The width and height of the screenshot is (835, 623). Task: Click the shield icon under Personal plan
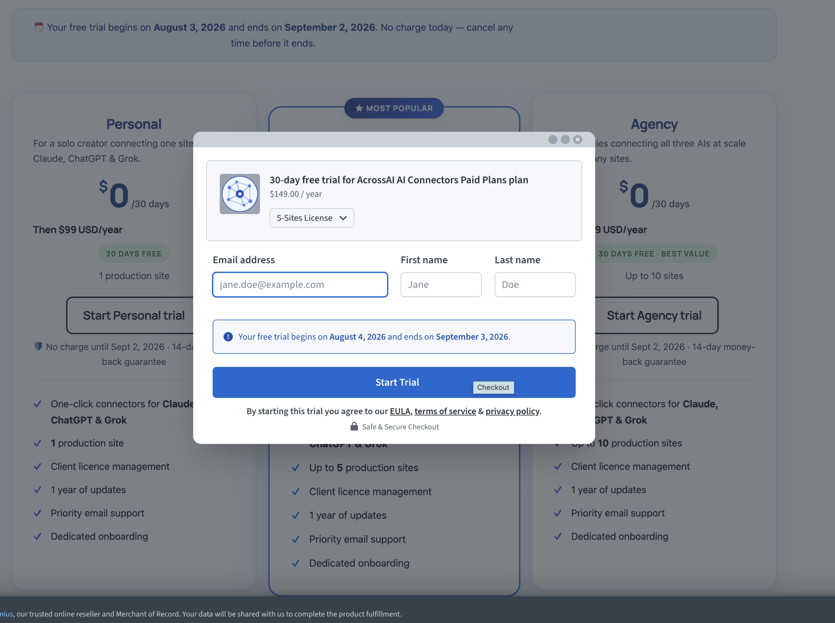(38, 346)
